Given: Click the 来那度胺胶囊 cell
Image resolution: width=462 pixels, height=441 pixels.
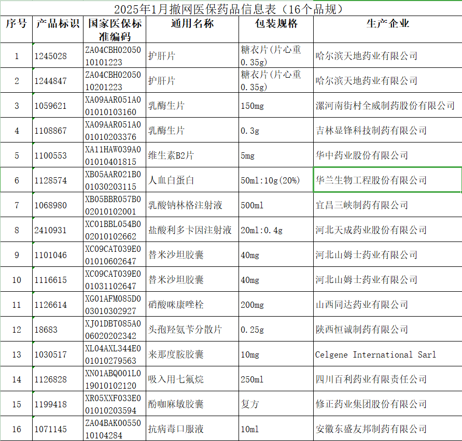Looking at the screenshot, I should coord(192,354).
